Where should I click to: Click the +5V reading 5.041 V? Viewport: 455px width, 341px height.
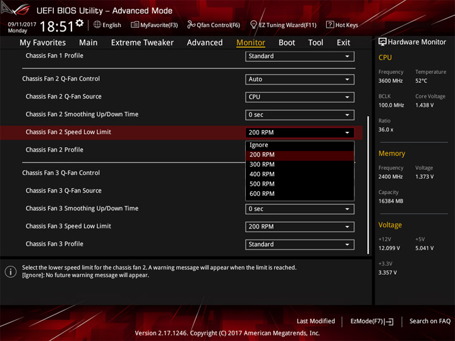[424, 248]
